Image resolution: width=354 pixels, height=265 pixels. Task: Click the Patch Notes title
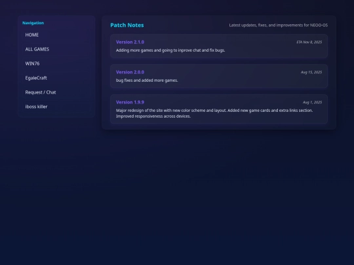point(127,26)
